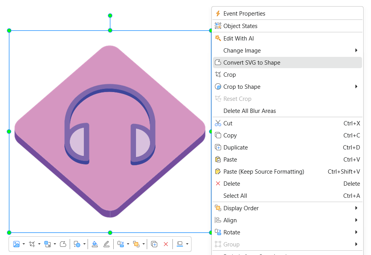Click the bottom-center resize handle of selection
The width and height of the screenshot is (371, 255).
pos(110,233)
